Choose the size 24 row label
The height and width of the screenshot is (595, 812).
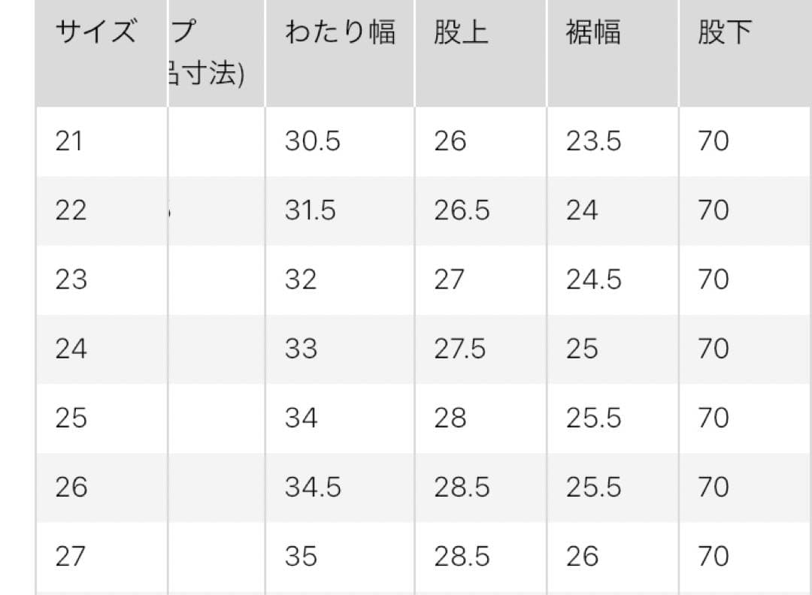(x=71, y=349)
